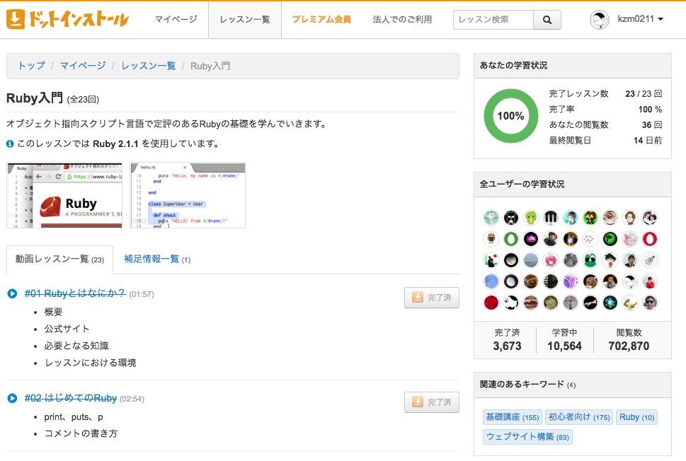The image size is (686, 461).
Task: Click the 完了済 count 3,673
Action: 507,346
